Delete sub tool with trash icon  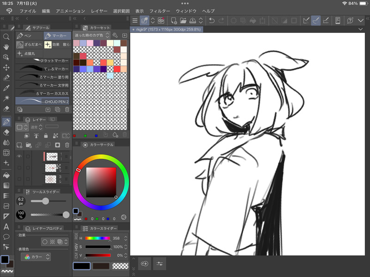(67, 109)
